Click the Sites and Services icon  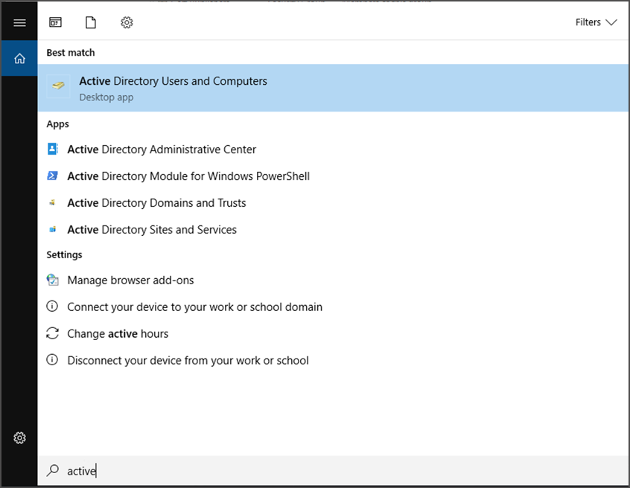(53, 229)
